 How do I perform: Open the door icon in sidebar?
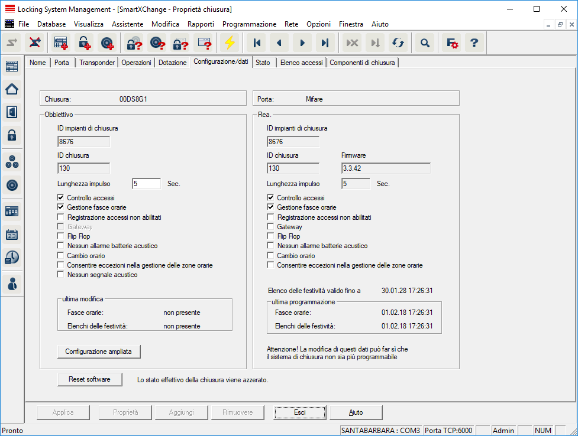12,112
